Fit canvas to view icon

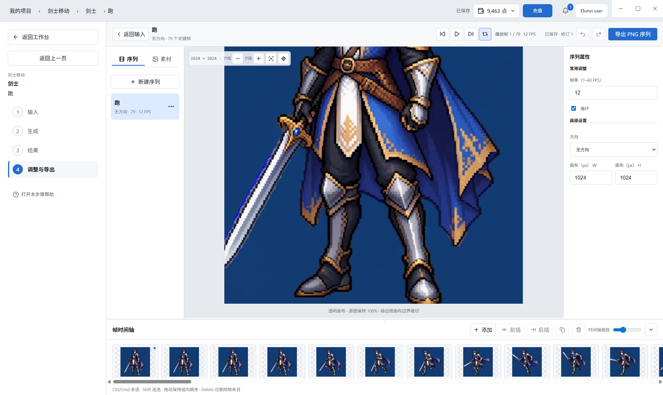click(x=271, y=58)
